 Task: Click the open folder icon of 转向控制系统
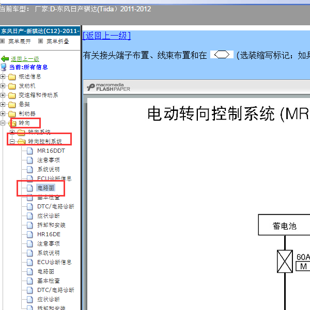pyautogui.click(x=21, y=141)
